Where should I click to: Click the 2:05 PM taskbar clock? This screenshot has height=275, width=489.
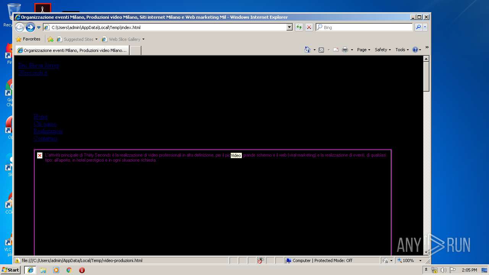pos(469,270)
